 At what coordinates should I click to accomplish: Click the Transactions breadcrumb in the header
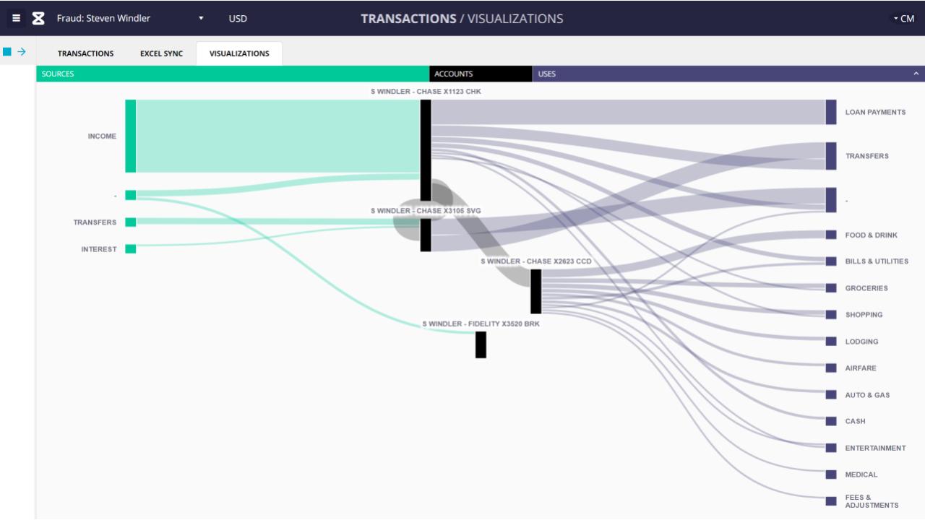click(x=408, y=19)
